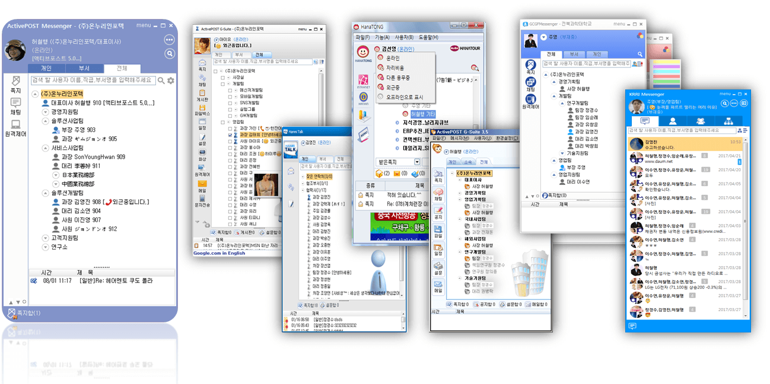Open menu button in ActivePOST Messenger title bar
This screenshot has width=770, height=384.
pos(144,25)
